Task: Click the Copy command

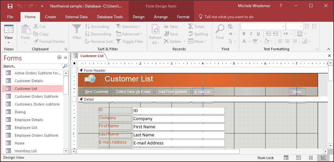Action: coord(41,34)
